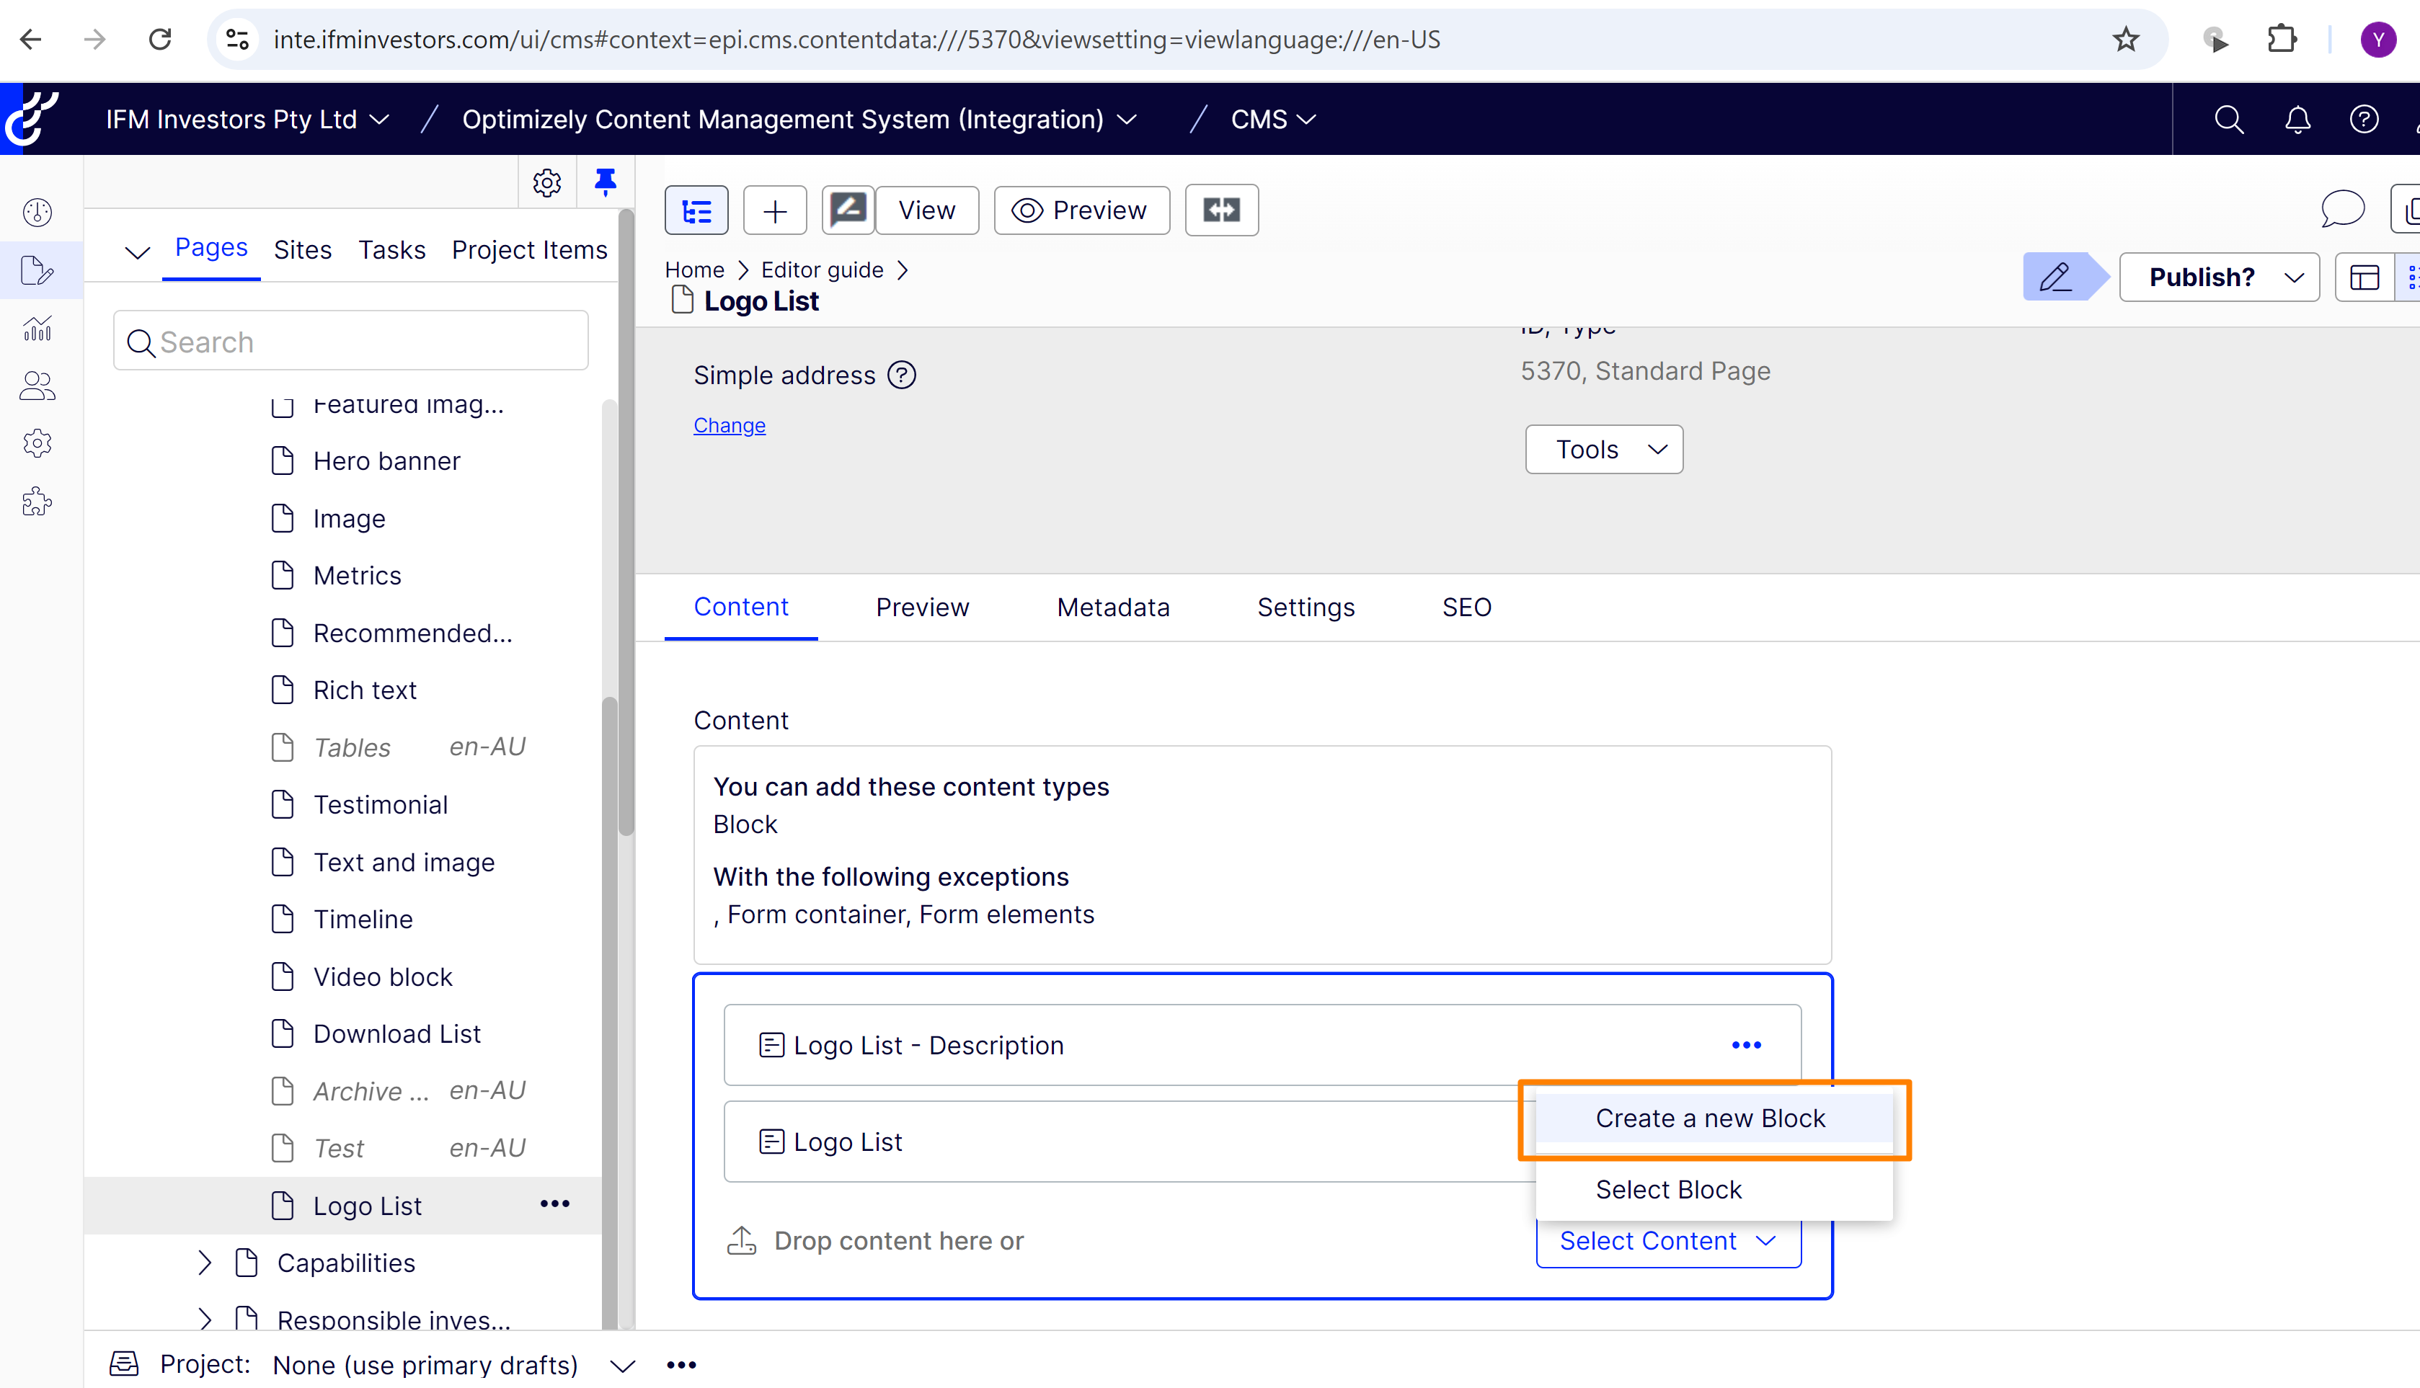This screenshot has height=1388, width=2420.
Task: Click the notifications bell icon
Action: 2297,119
